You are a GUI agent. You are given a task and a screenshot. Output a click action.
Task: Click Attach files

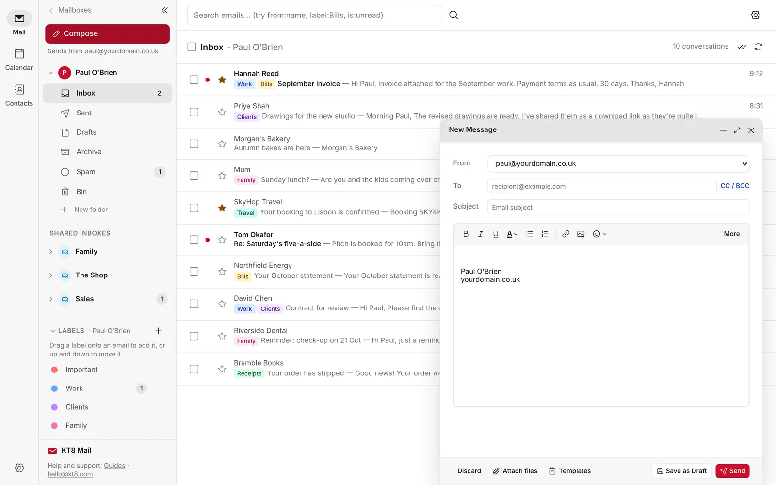[x=515, y=471]
